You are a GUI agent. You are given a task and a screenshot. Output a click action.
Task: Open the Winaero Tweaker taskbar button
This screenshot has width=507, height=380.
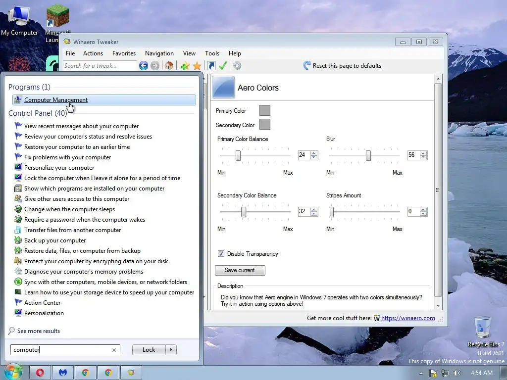tap(131, 373)
